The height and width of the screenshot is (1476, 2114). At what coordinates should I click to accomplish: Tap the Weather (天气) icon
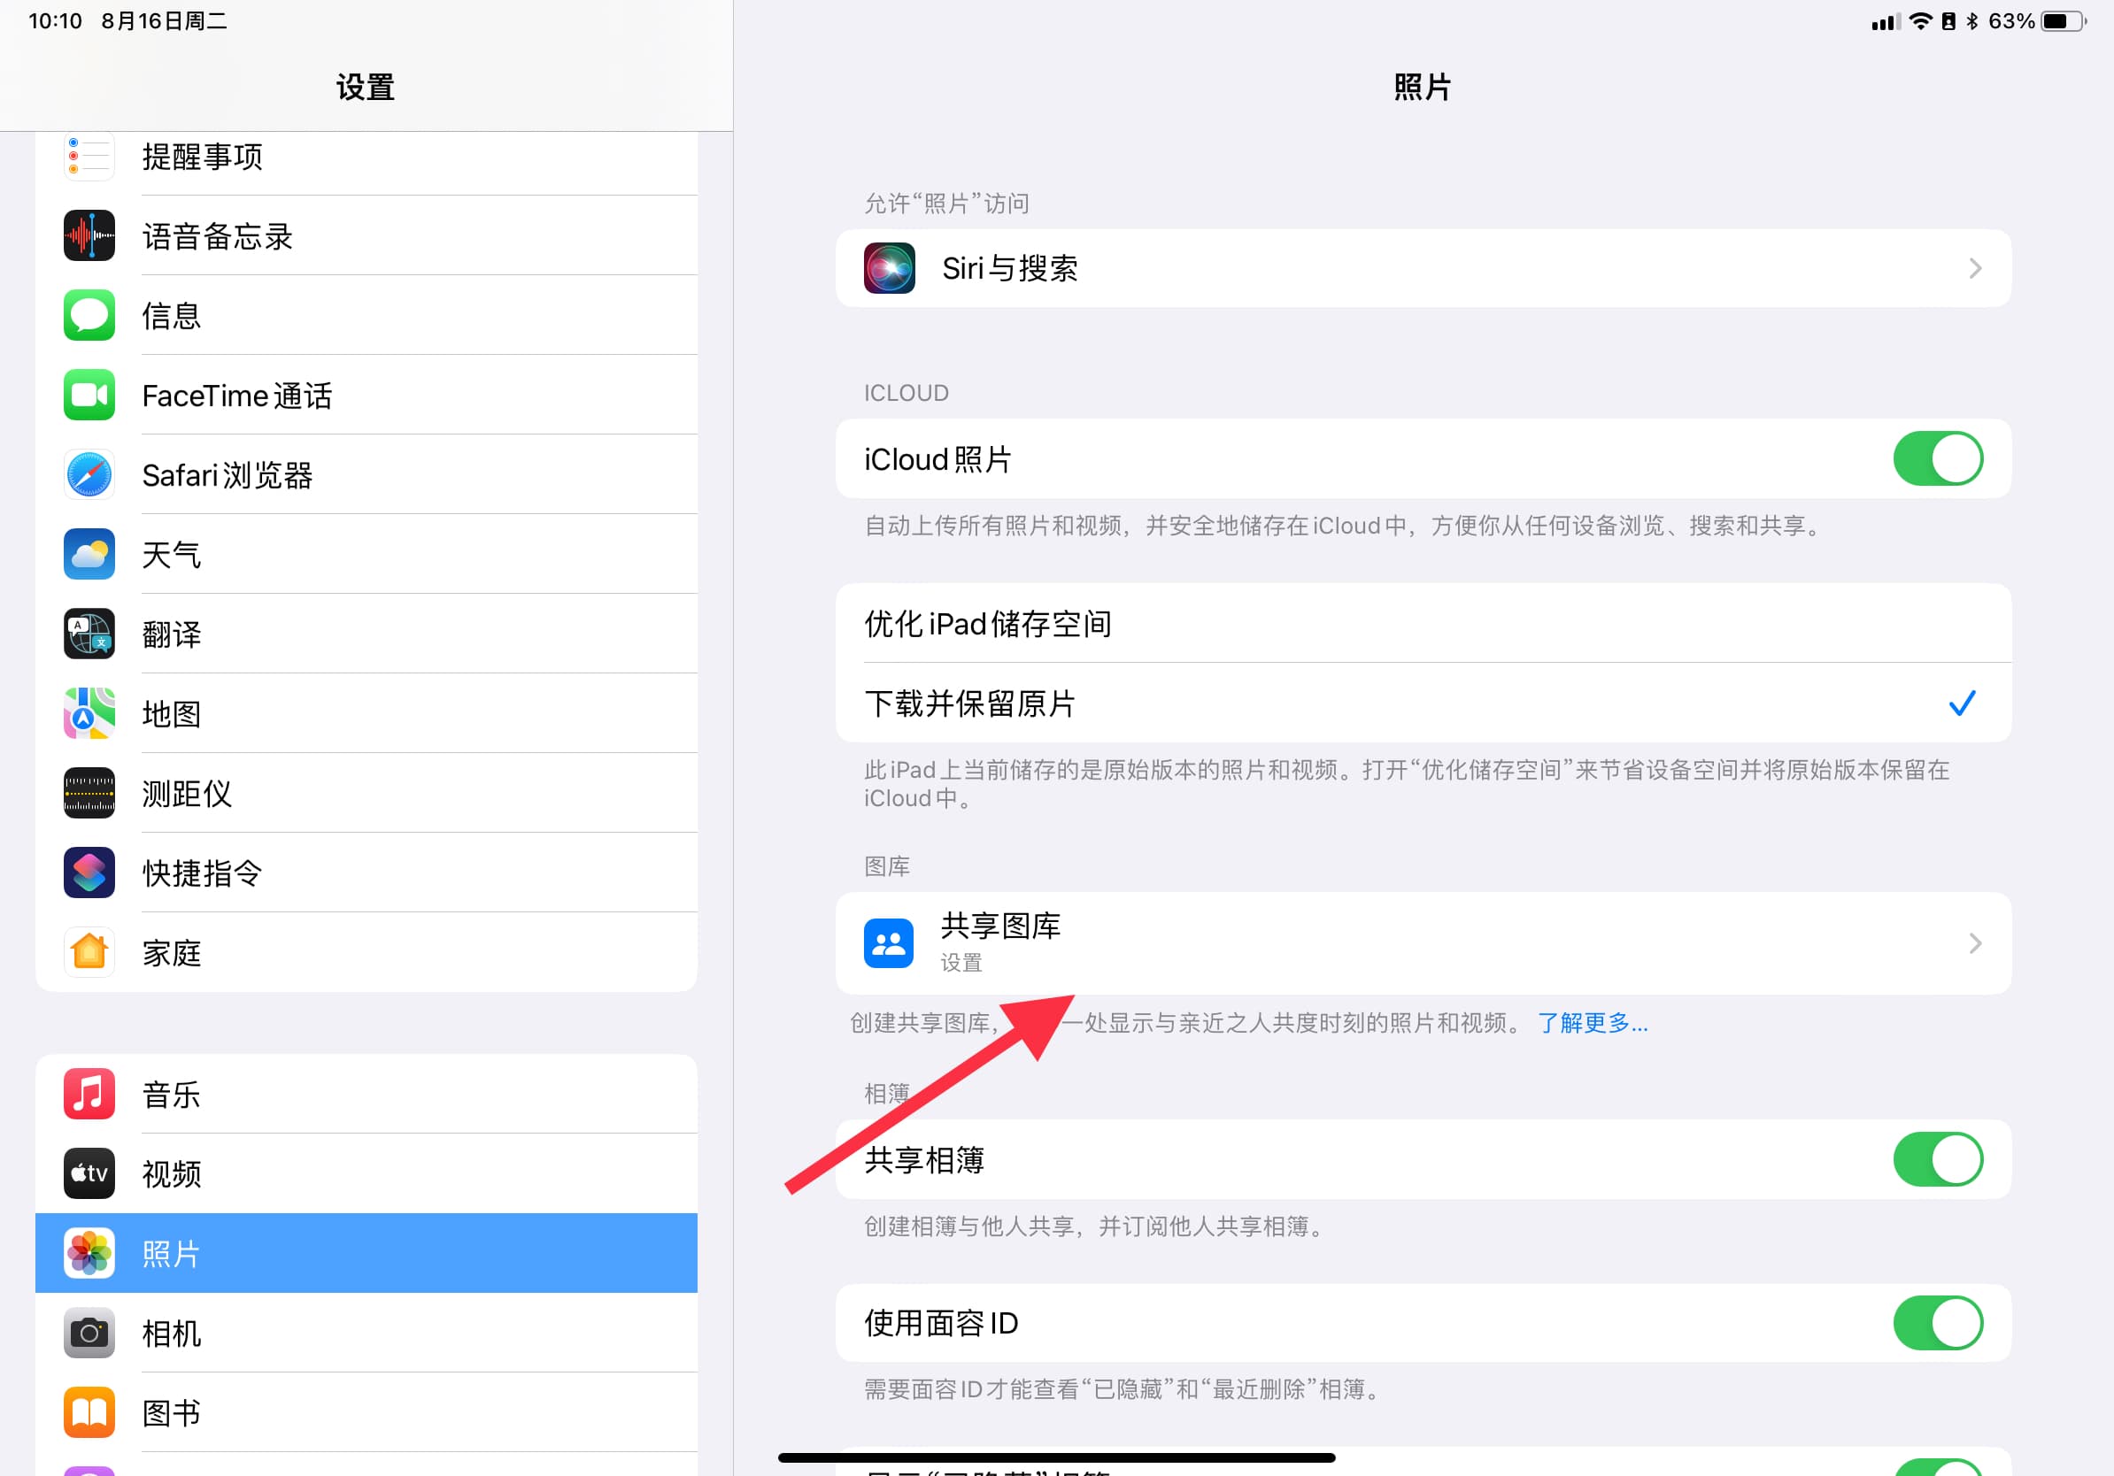pos(89,554)
